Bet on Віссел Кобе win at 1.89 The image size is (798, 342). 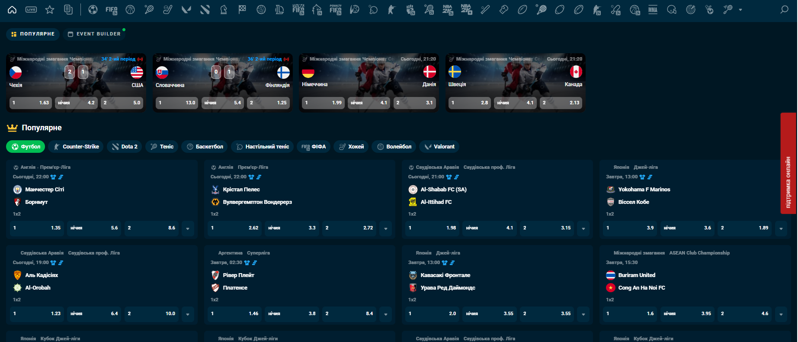point(744,228)
